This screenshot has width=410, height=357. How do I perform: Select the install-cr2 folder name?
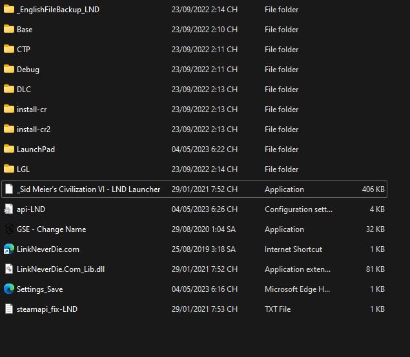(x=34, y=129)
